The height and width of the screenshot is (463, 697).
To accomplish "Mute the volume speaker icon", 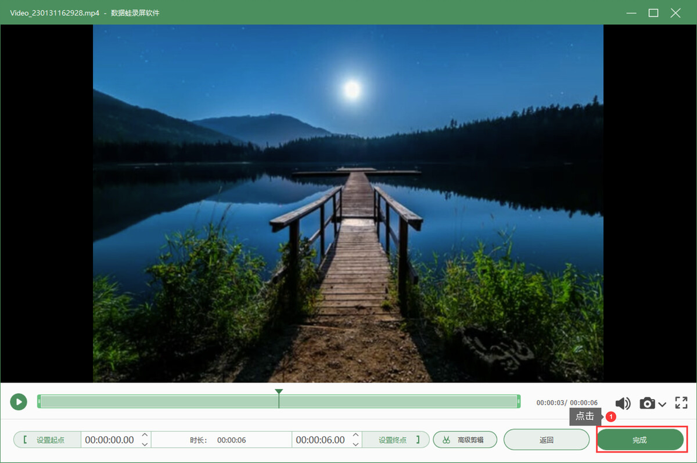I will 623,403.
